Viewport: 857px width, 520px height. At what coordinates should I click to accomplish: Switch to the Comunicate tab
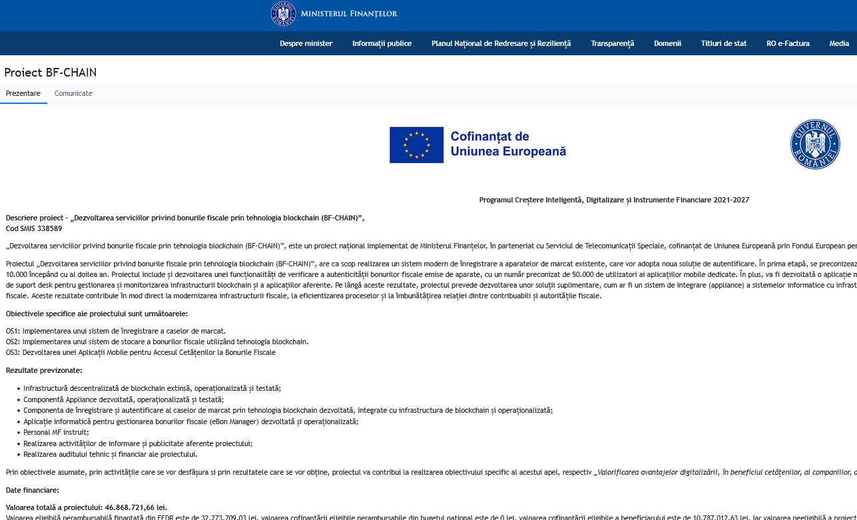coord(73,93)
